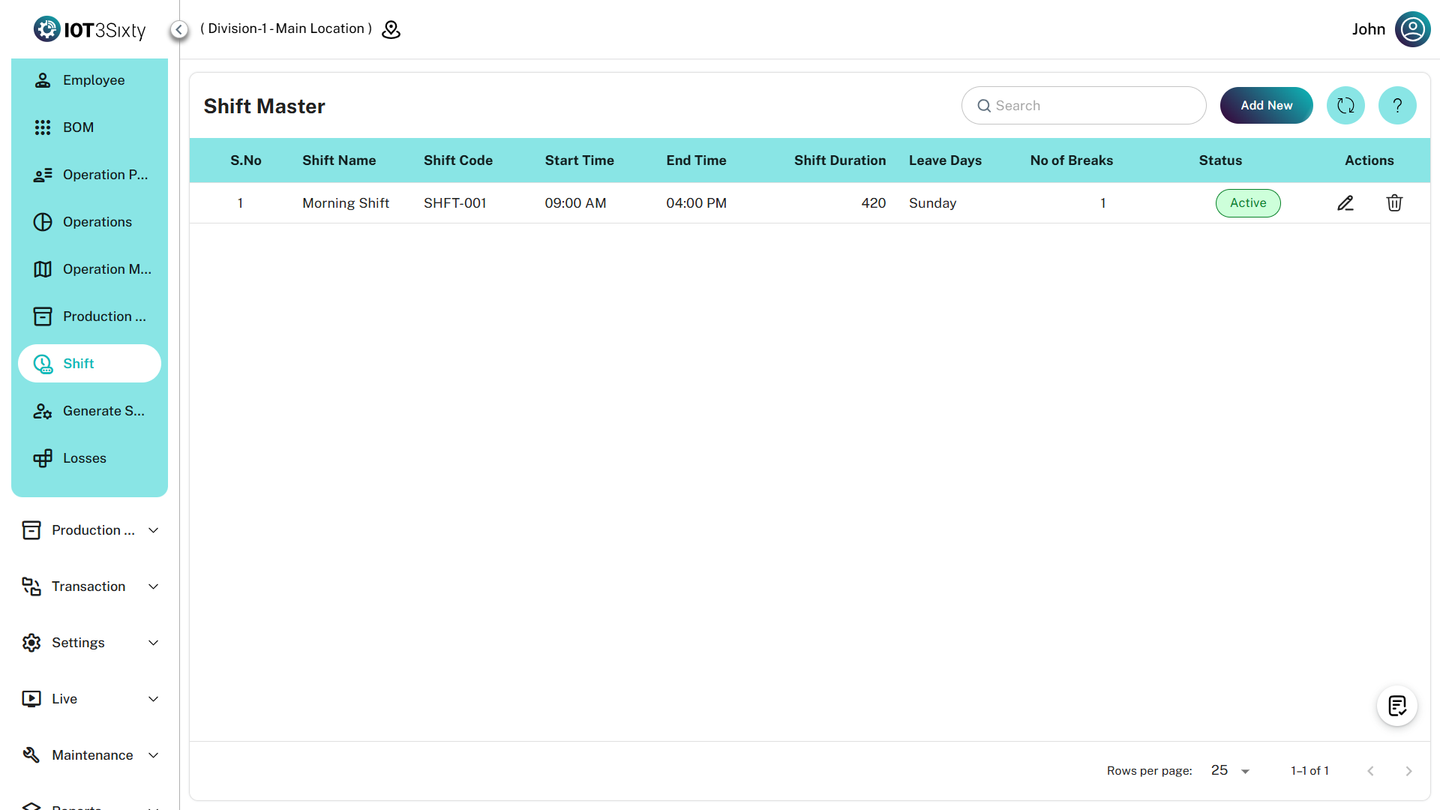Click the Active status badge
Viewport: 1440px width, 810px height.
click(x=1248, y=203)
